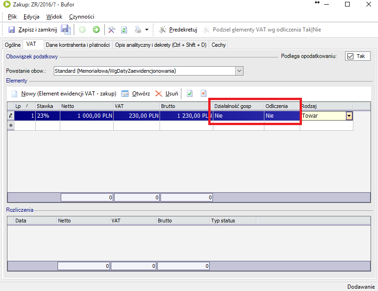
Task: Open the Edycja menu
Action: (x=32, y=17)
